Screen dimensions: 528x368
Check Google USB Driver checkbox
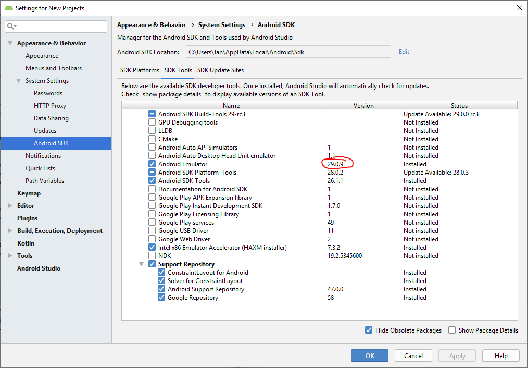(152, 231)
